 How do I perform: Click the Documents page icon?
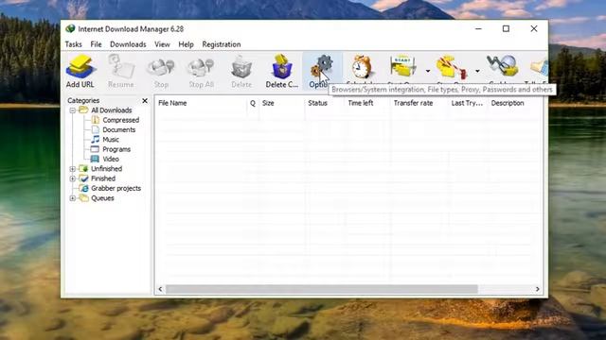pyautogui.click(x=95, y=129)
